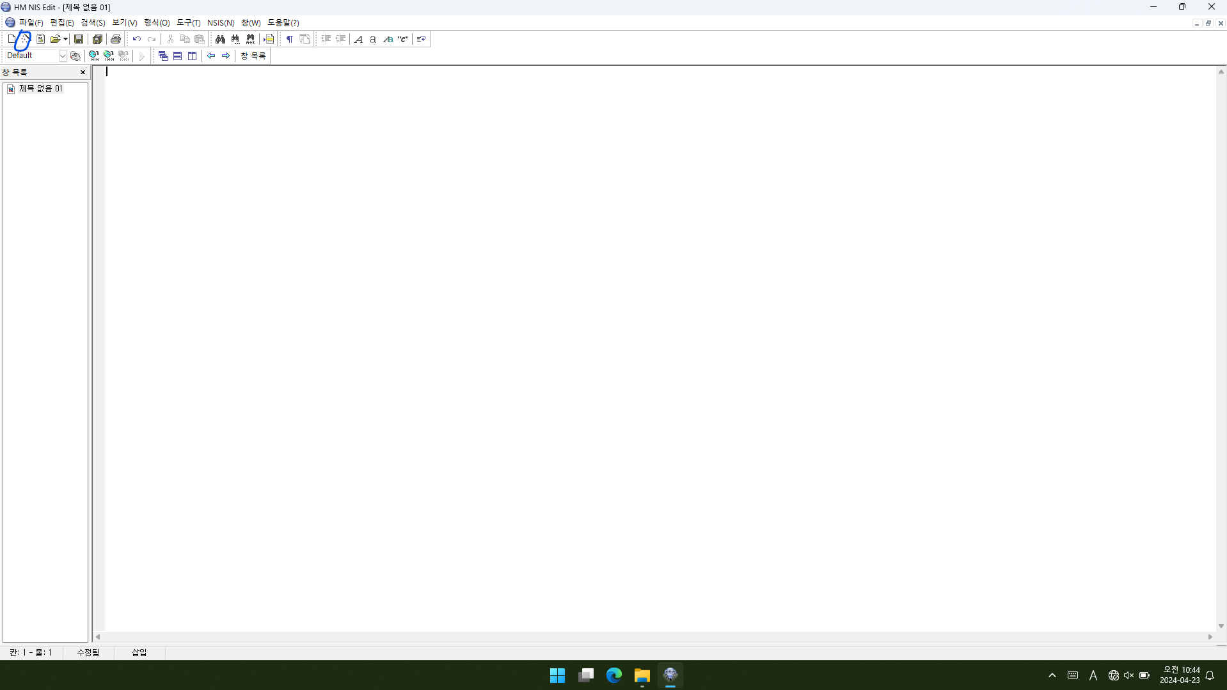This screenshot has height=690, width=1227.
Task: Close the 창 목록 side panel
Action: point(83,72)
